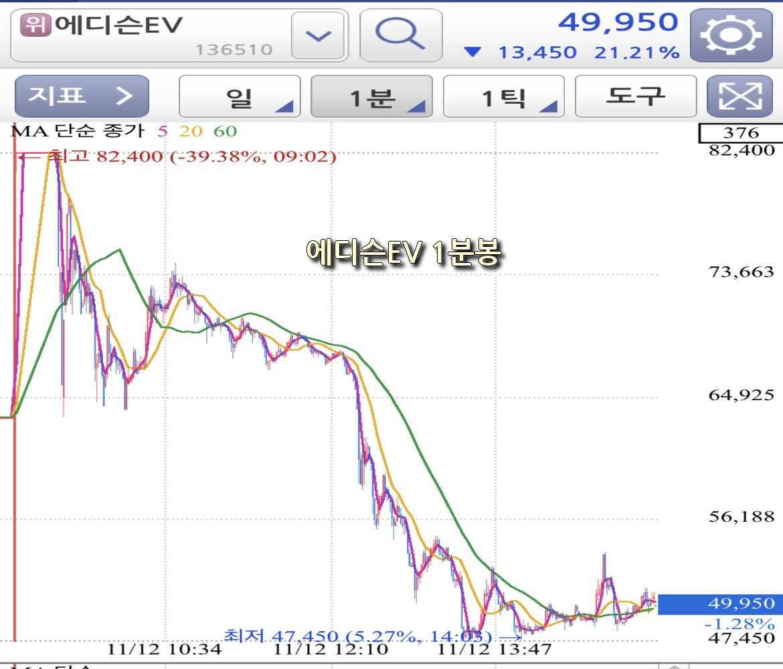Click the -1.28% axis label
The image size is (783, 669).
(739, 624)
